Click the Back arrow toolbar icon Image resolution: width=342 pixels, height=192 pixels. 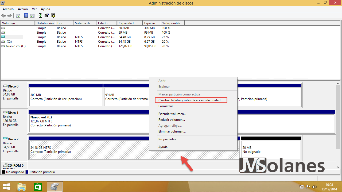coord(3,15)
